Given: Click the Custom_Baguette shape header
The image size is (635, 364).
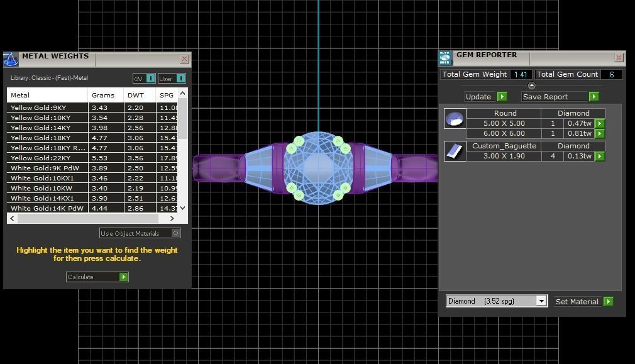Looking at the screenshot, I should click(504, 146).
